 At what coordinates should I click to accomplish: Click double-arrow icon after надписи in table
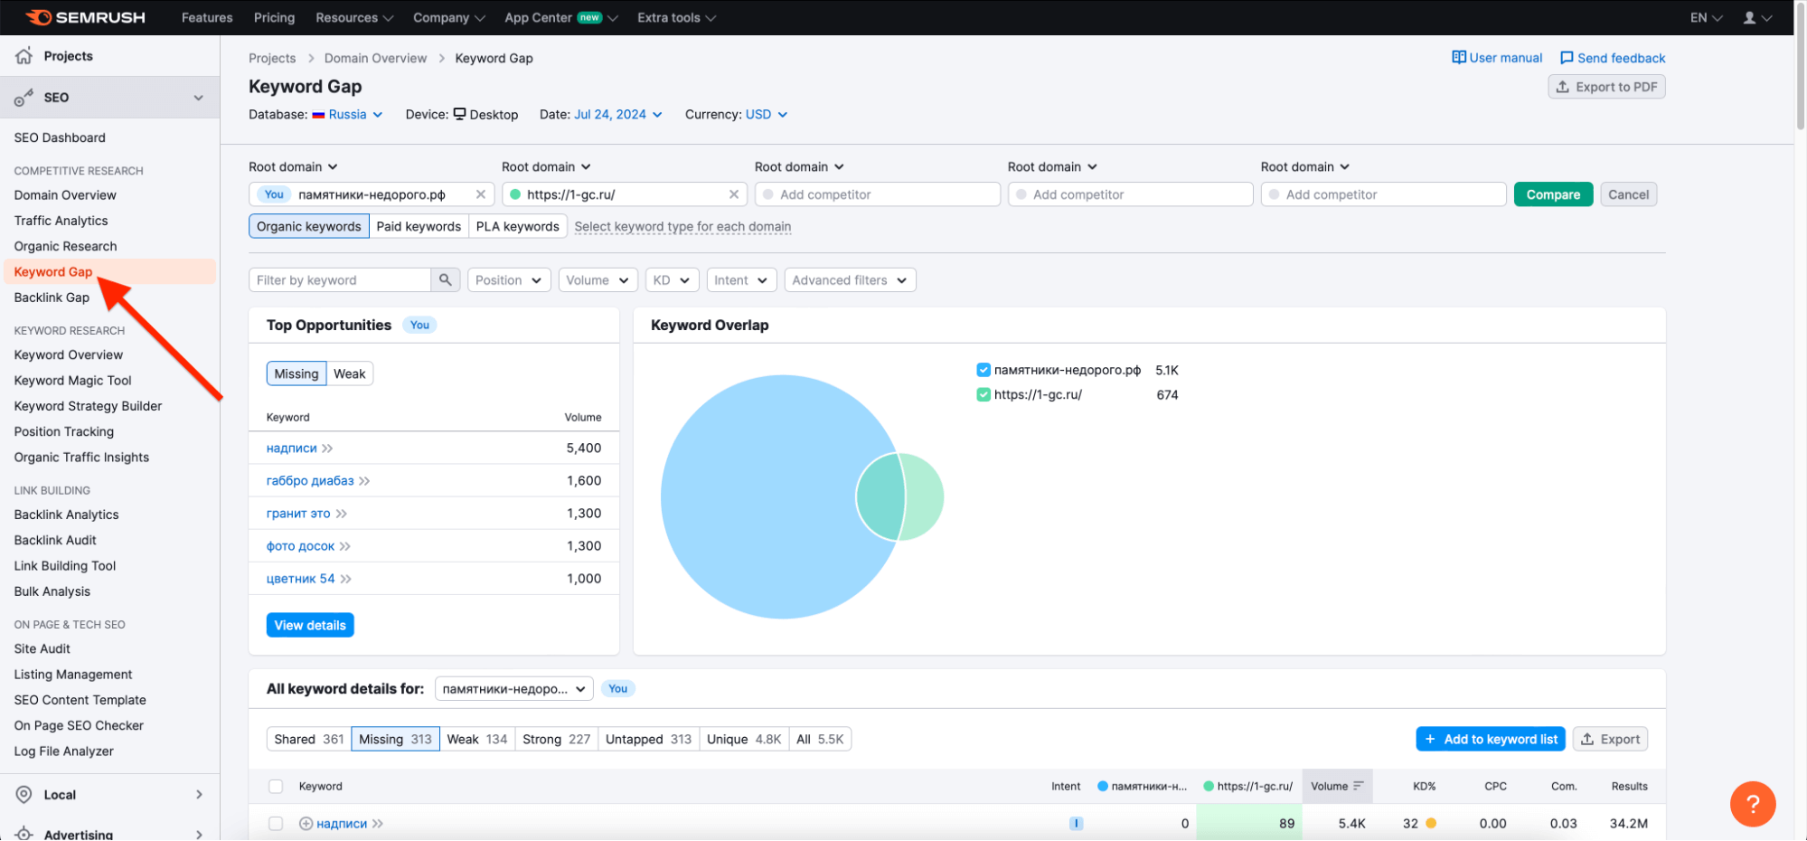pyautogui.click(x=377, y=824)
